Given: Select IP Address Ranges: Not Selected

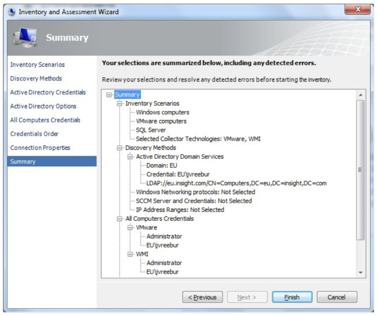Looking at the screenshot, I should (180, 210).
